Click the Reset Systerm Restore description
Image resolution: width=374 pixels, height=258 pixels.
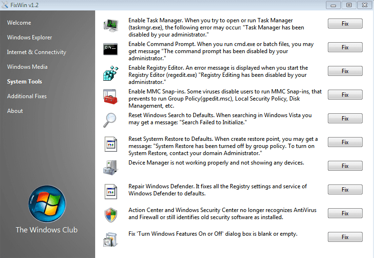click(223, 146)
